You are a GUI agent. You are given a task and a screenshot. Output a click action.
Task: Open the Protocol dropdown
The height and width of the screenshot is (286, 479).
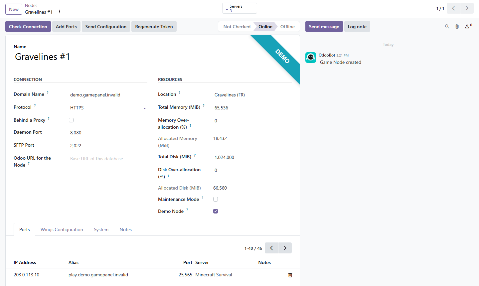pos(108,108)
